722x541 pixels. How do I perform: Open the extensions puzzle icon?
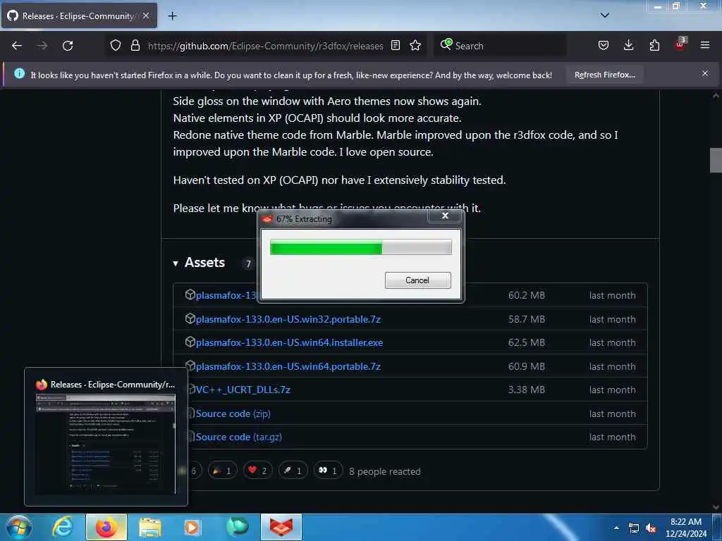coord(654,46)
